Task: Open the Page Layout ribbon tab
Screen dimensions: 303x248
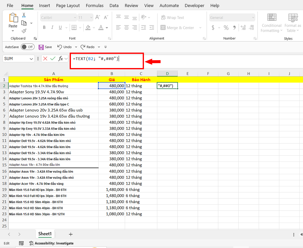Action: [x=68, y=5]
